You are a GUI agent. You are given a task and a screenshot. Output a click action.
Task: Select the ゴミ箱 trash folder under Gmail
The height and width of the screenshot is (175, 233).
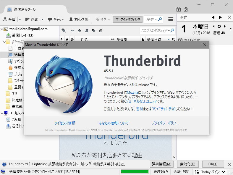15,74
